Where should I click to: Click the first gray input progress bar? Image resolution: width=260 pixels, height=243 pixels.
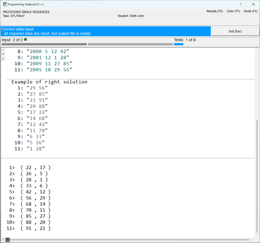click(x=44, y=44)
